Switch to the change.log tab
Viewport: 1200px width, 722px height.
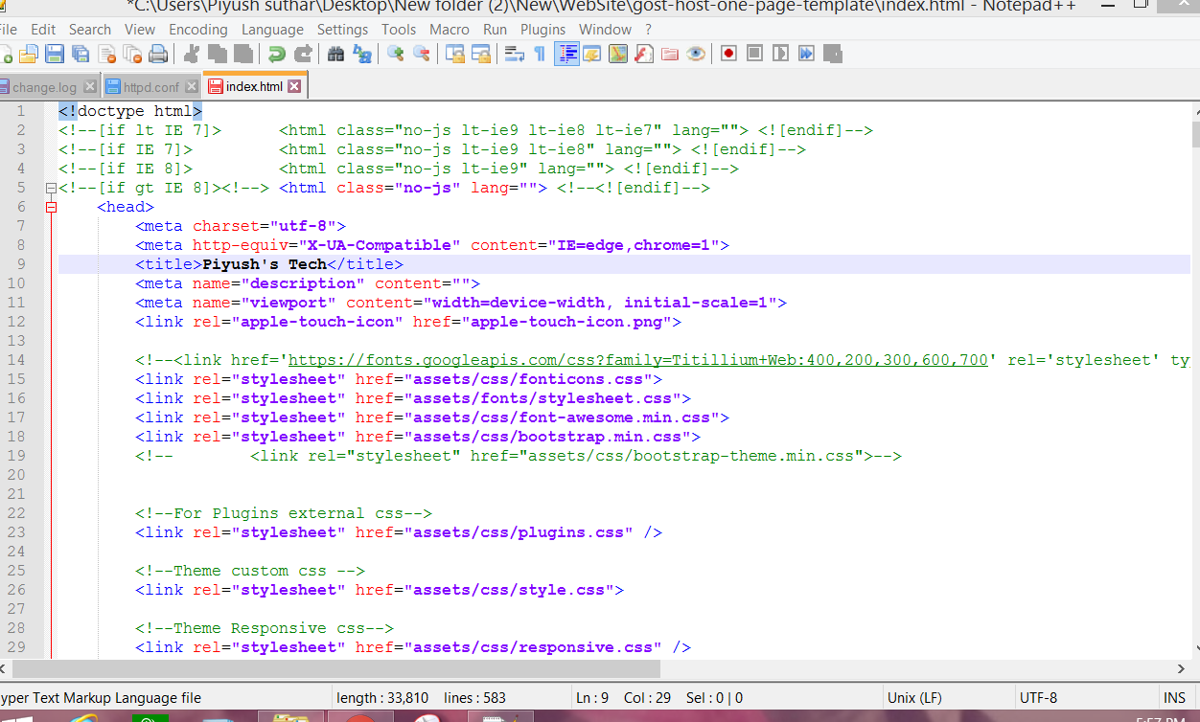(49, 86)
